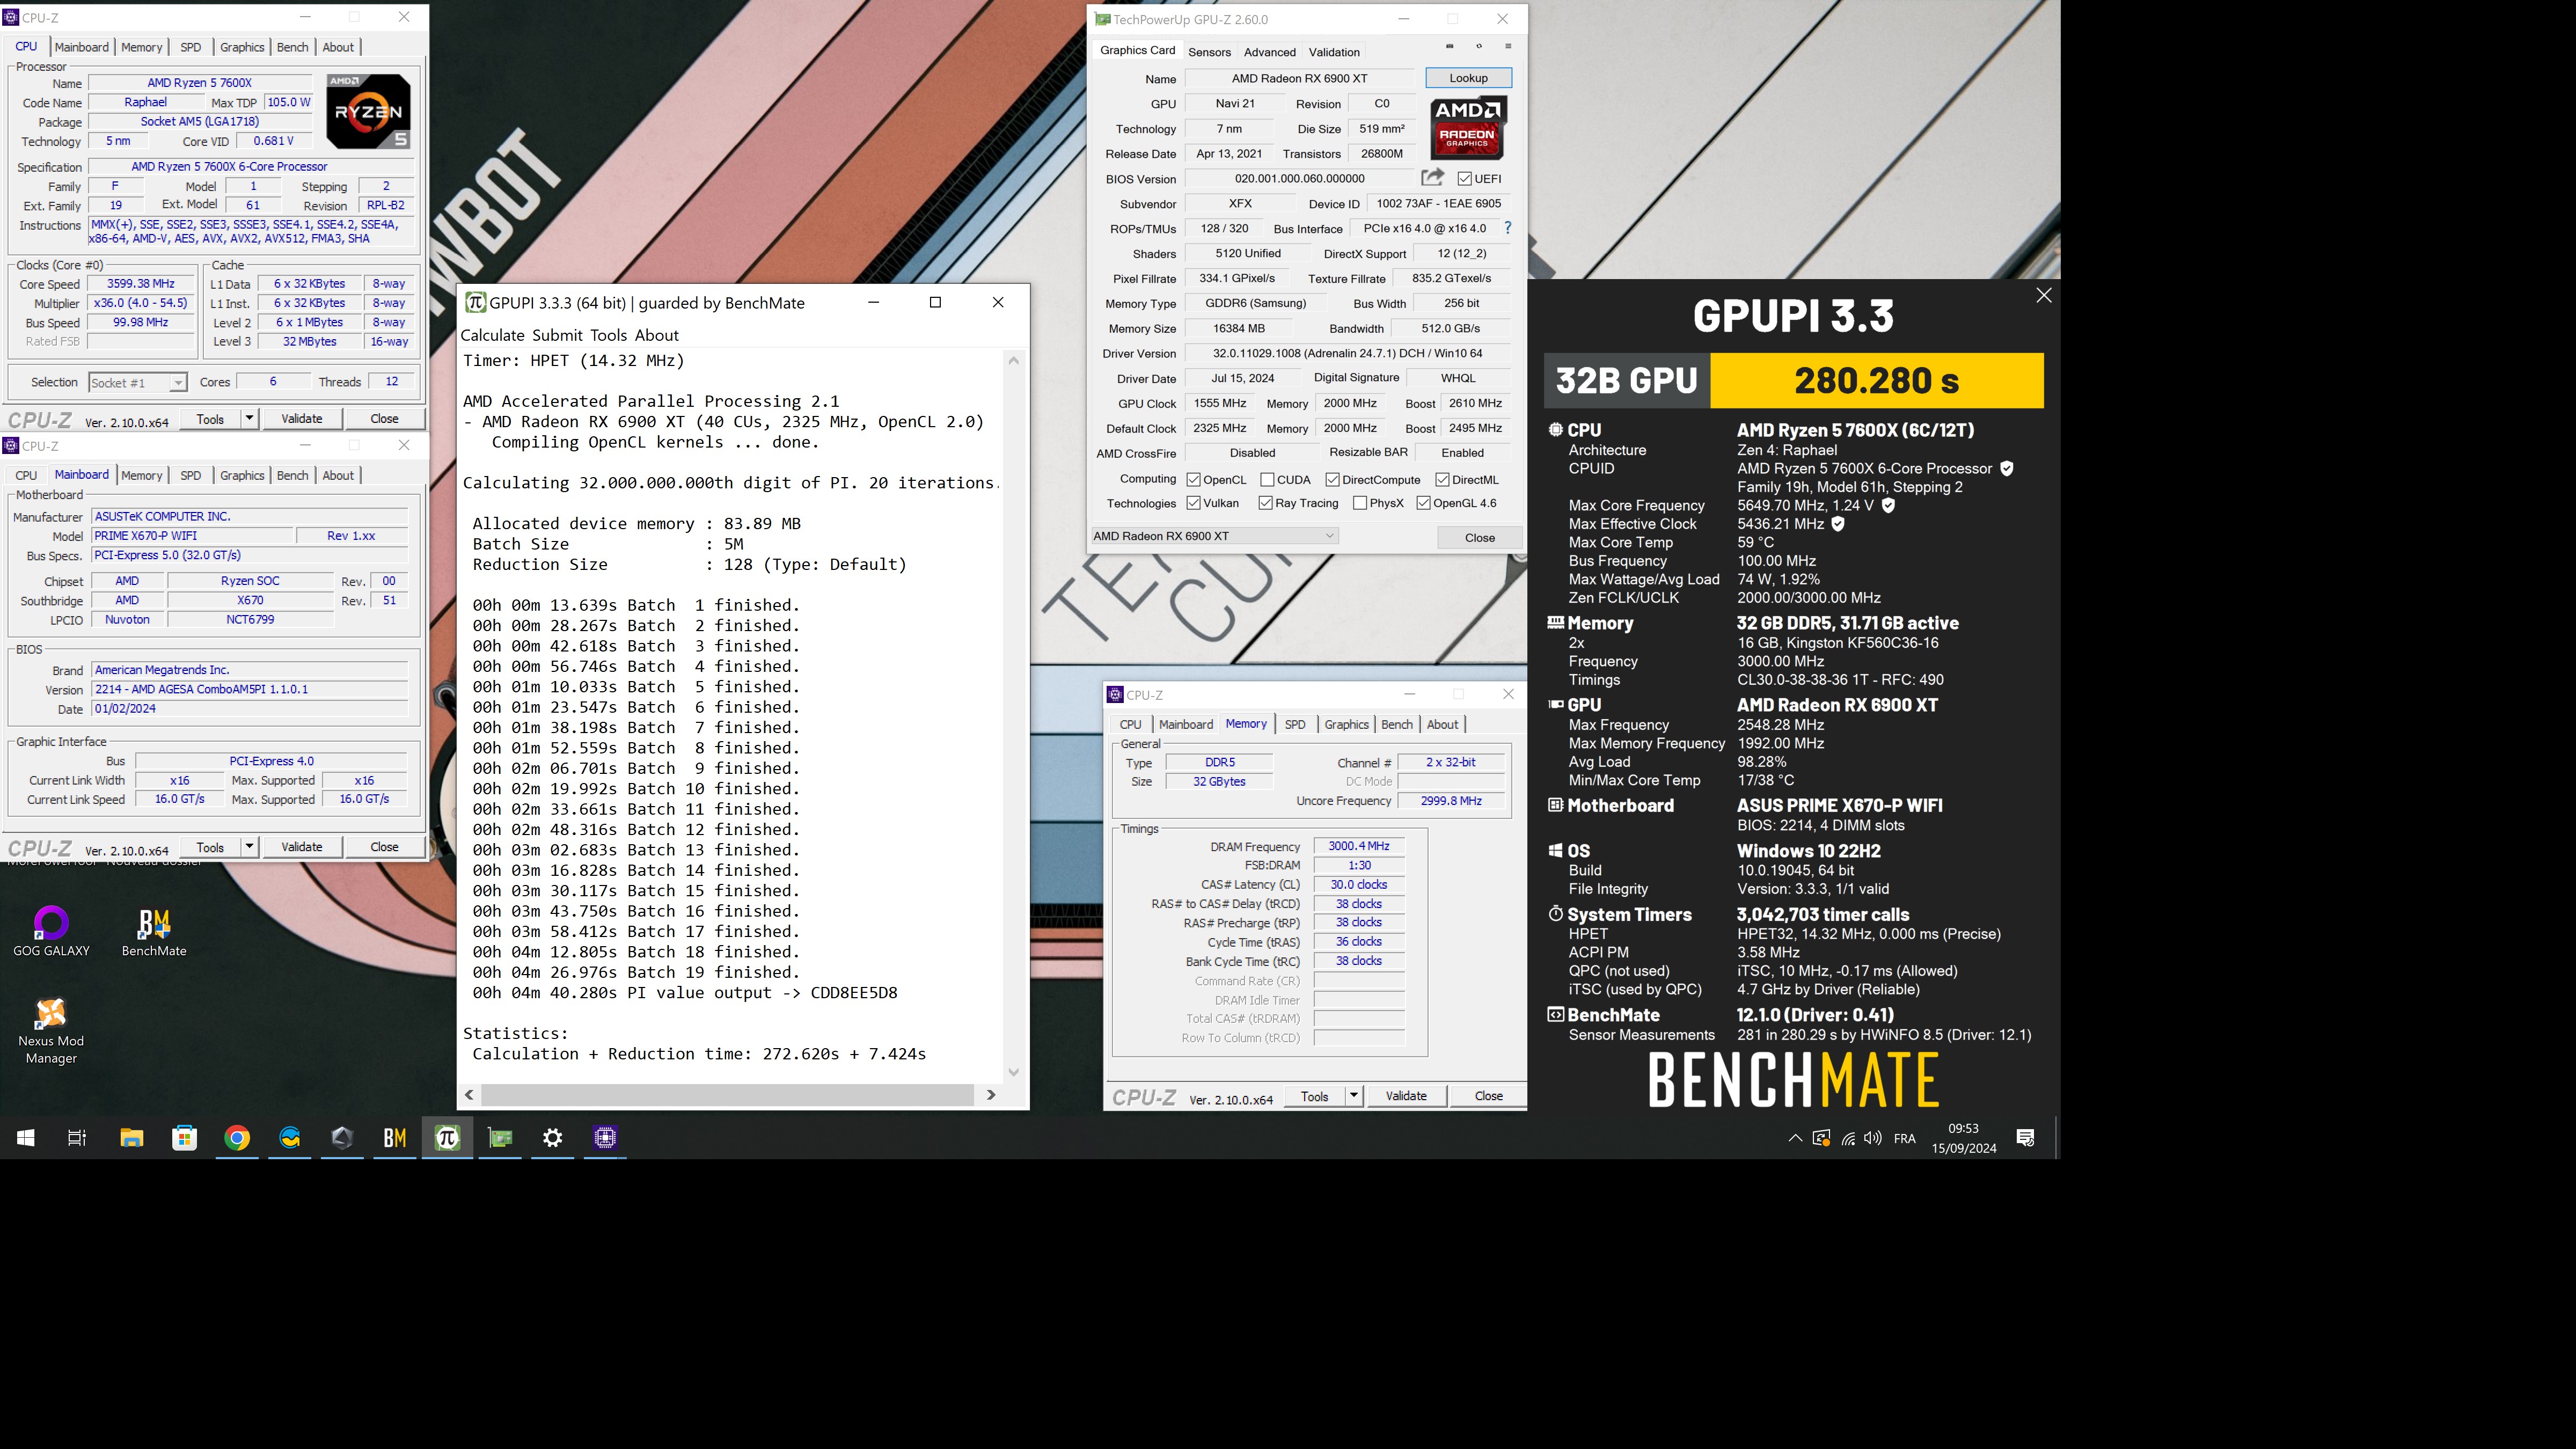Screen dimensions: 2576x1449
Task: Toggle the Vulkan checkbox
Action: (1193, 503)
